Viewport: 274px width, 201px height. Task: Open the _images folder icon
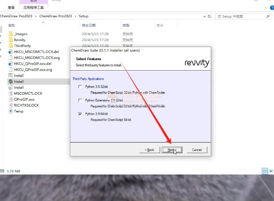click(x=10, y=34)
